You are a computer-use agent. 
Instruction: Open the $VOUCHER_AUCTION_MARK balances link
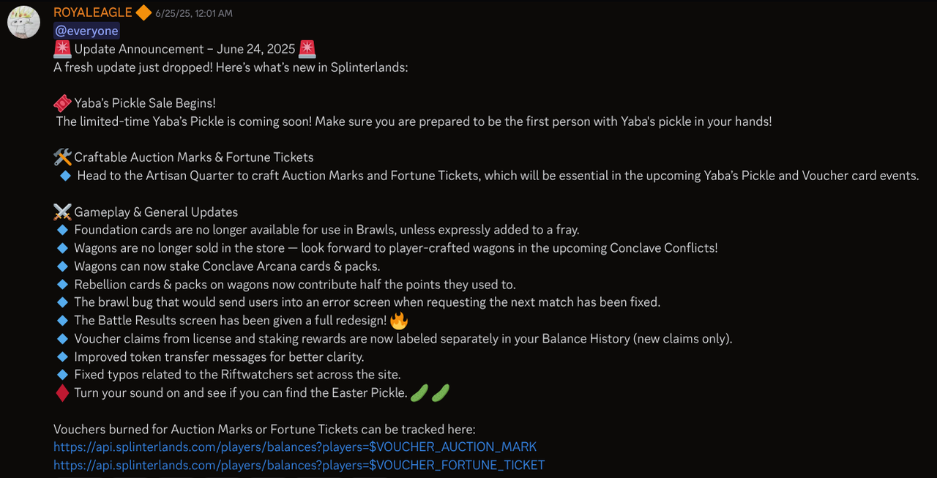pyautogui.click(x=295, y=447)
